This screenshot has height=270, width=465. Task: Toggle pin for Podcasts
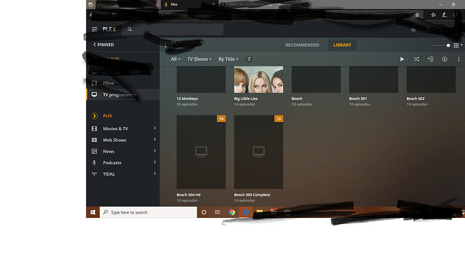(155, 162)
